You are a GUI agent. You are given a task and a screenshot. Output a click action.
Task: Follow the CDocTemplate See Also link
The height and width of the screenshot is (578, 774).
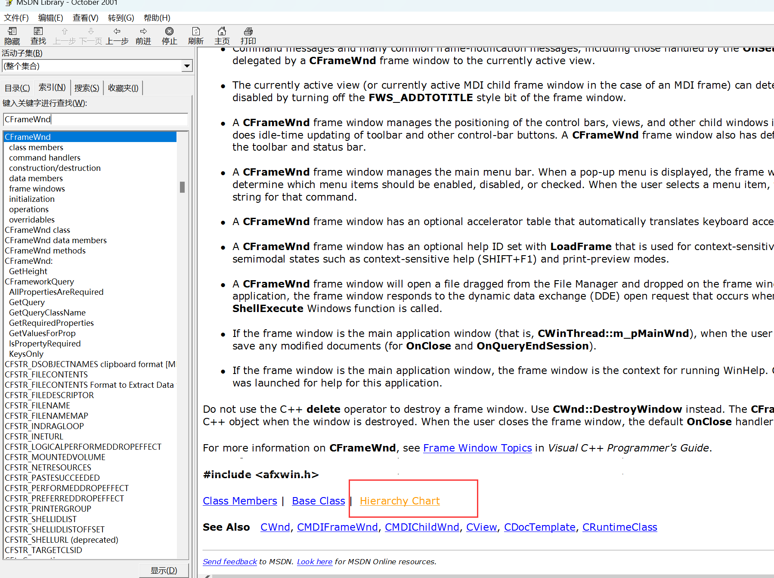pos(540,527)
